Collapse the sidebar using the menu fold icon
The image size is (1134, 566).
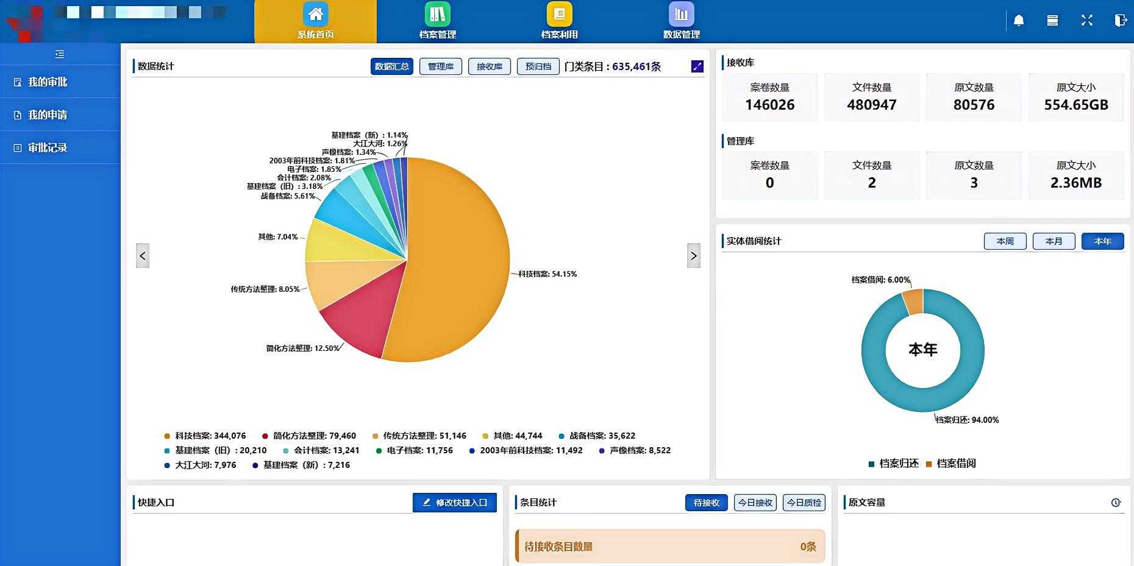tap(60, 54)
